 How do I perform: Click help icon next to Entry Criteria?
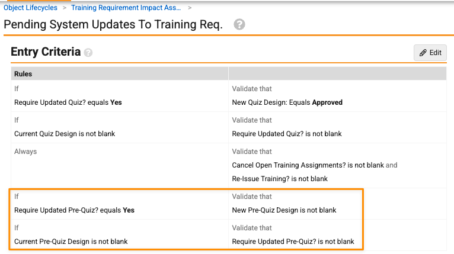tap(88, 53)
